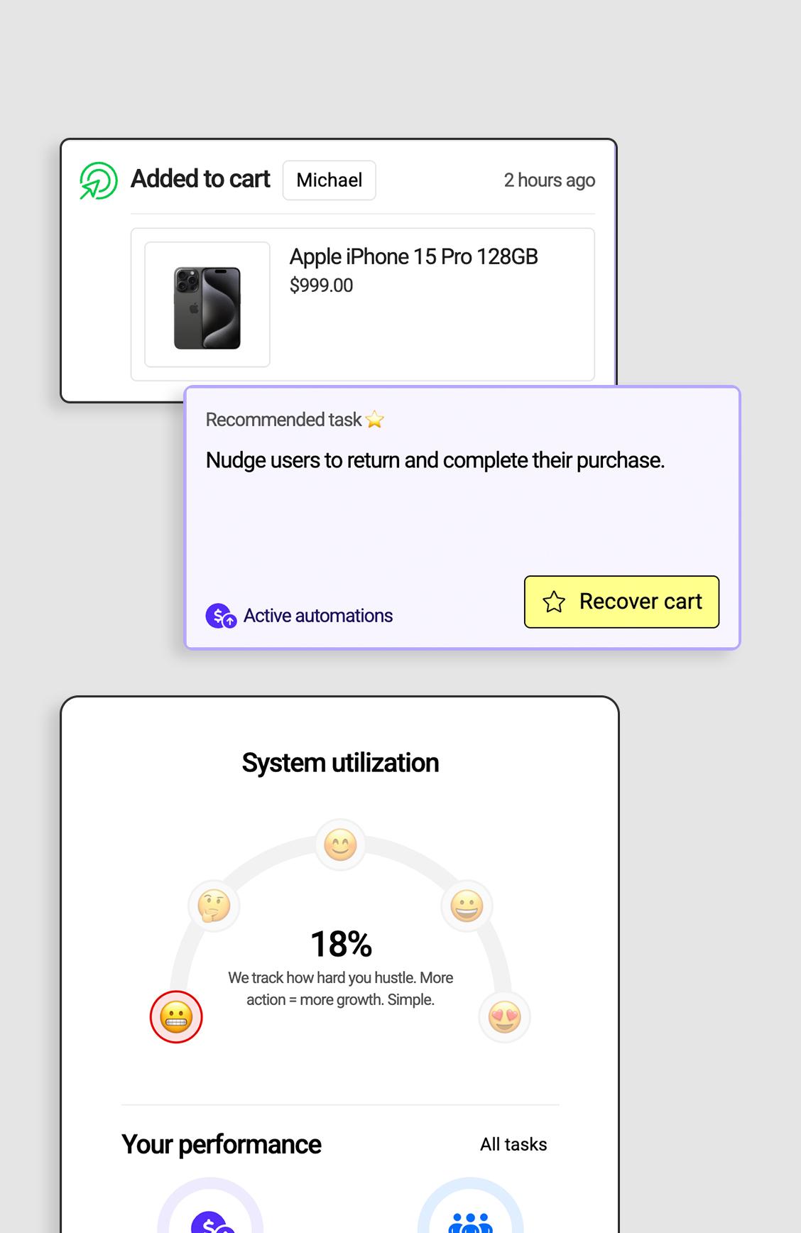Click the Recommended task star label
The width and height of the screenshot is (801, 1233).
click(295, 420)
